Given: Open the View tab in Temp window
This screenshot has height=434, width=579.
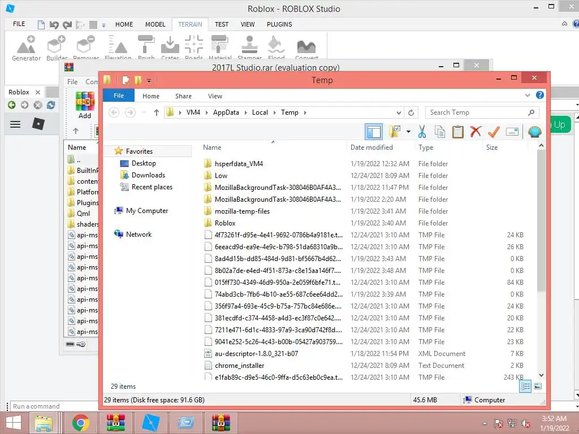Looking at the screenshot, I should [x=215, y=96].
